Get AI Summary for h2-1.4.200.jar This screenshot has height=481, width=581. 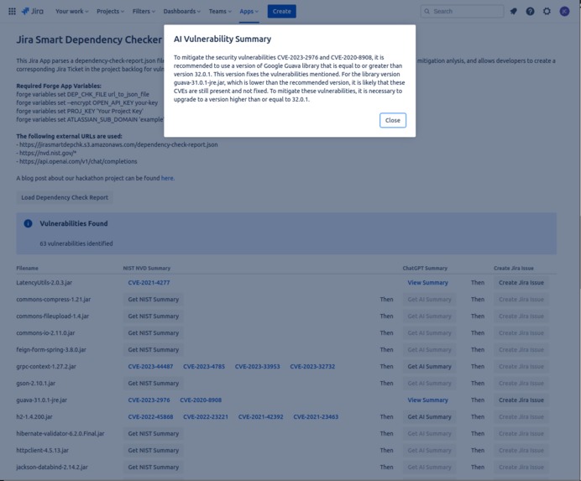tap(429, 417)
